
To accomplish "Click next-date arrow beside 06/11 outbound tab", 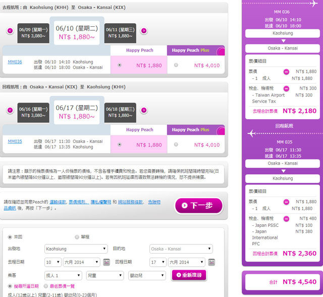I will tap(144, 31).
